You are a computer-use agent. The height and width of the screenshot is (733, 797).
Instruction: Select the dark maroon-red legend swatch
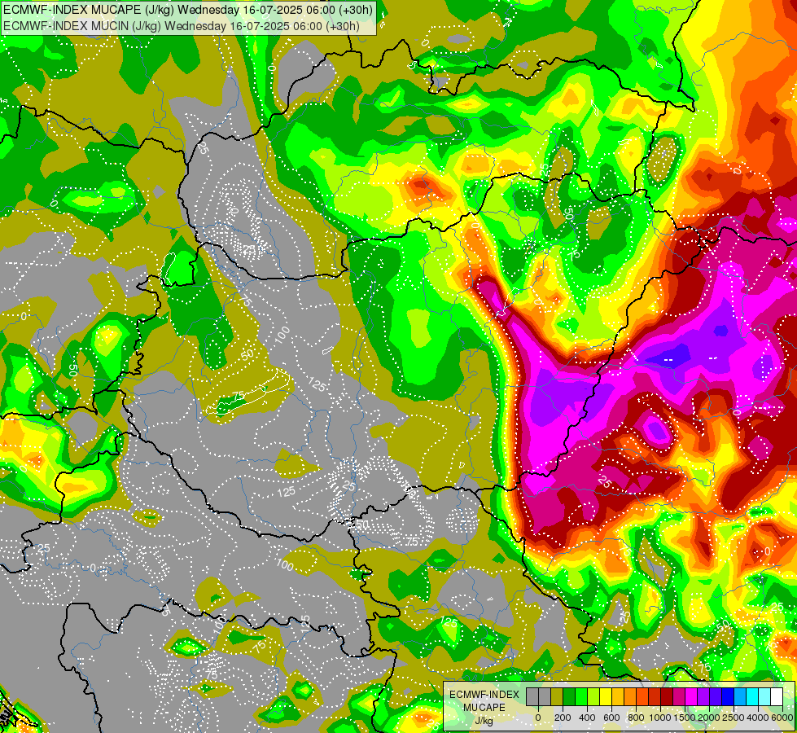pyautogui.click(x=667, y=697)
